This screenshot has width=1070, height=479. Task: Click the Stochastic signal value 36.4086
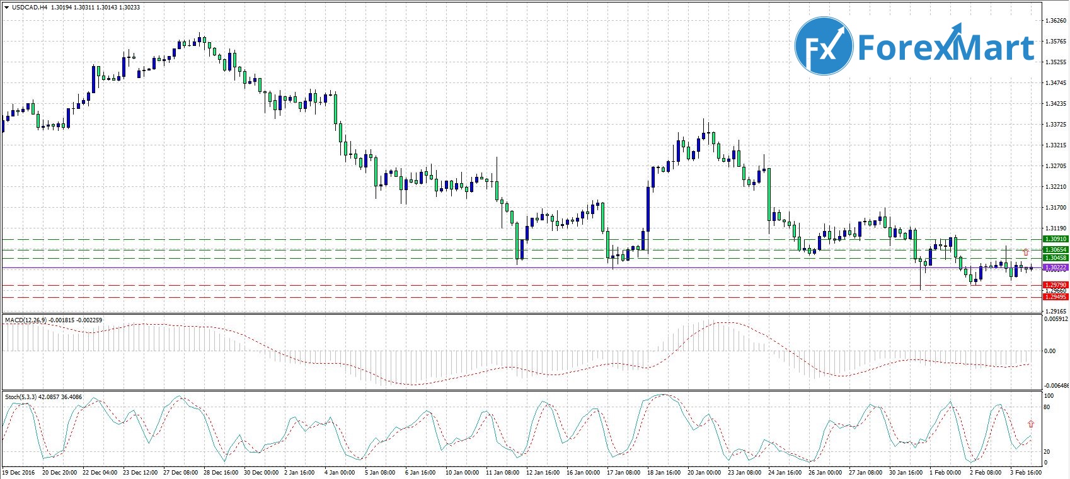(72, 397)
